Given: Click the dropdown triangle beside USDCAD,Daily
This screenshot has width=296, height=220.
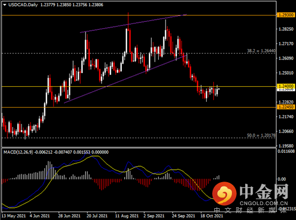Looking at the screenshot, I should click(4, 5).
